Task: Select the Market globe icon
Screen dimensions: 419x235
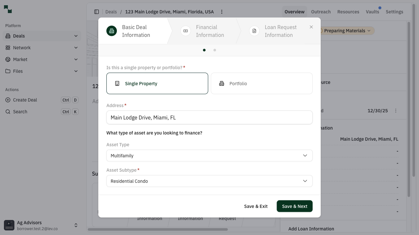Action: click(x=8, y=59)
